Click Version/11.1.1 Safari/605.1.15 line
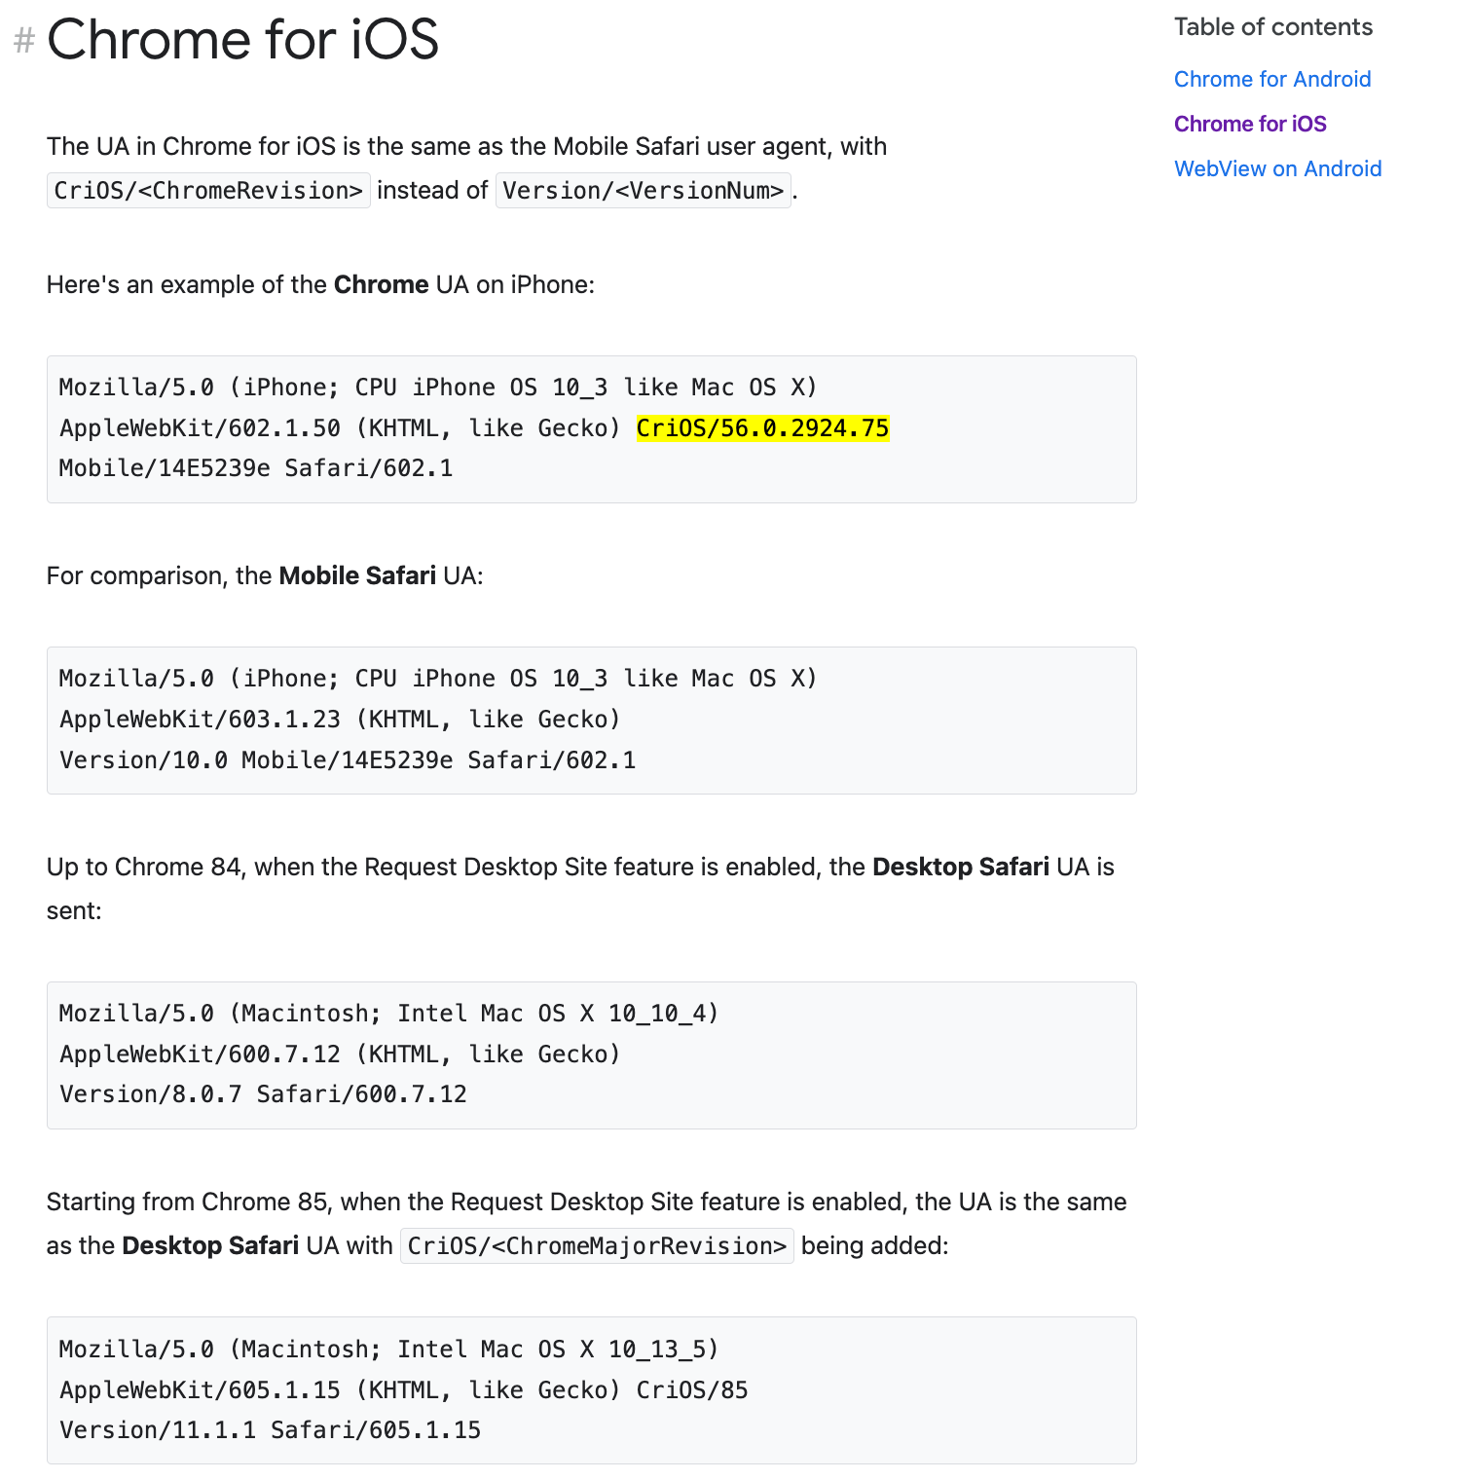Viewport: 1472px width, 1480px height. pyautogui.click(x=271, y=1430)
